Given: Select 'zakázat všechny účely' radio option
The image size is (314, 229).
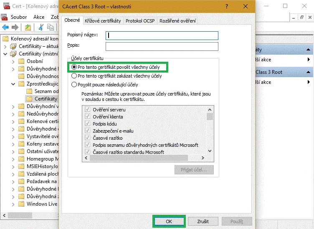Looking at the screenshot, I should [74, 76].
